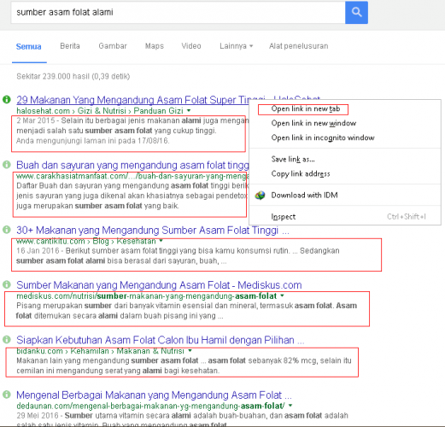
Task: Open Mengenal Berbagai Makanan link
Action: [154, 395]
